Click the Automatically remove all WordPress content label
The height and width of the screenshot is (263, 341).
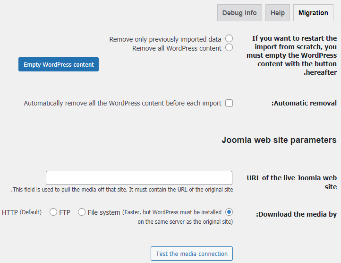(x=122, y=103)
